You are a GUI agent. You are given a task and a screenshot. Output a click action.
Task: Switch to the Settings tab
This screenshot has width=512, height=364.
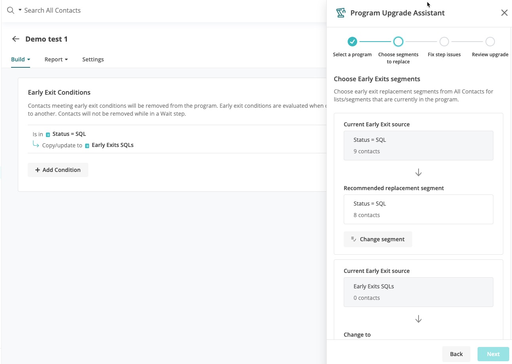(93, 59)
